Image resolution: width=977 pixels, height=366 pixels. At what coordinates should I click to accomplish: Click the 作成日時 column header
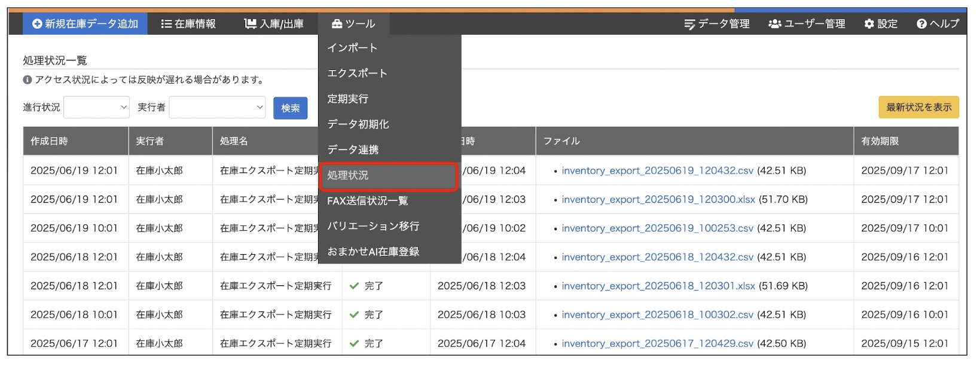pos(76,141)
